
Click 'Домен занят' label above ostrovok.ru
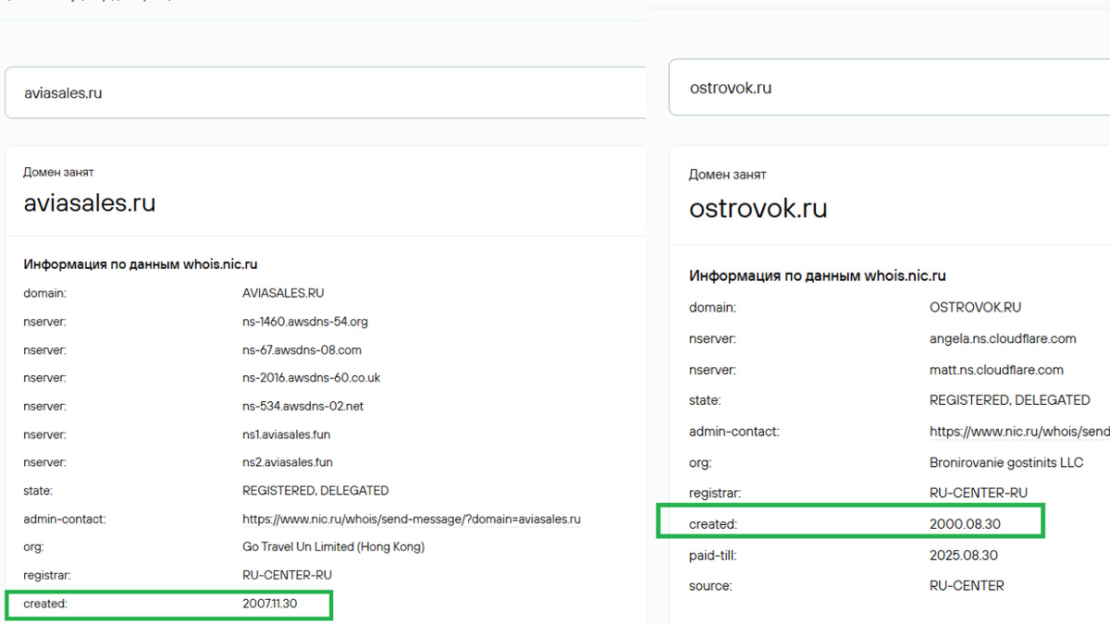click(728, 175)
